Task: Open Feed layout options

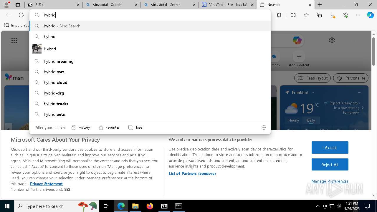Action: click(x=312, y=78)
